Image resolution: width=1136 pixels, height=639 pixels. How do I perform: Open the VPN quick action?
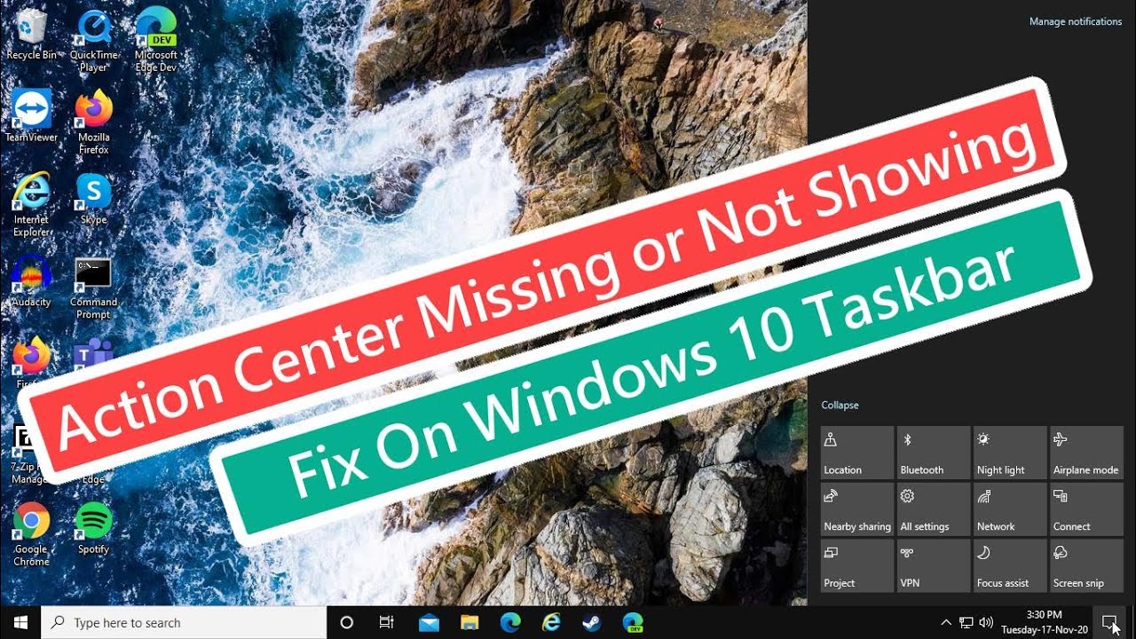tap(934, 566)
